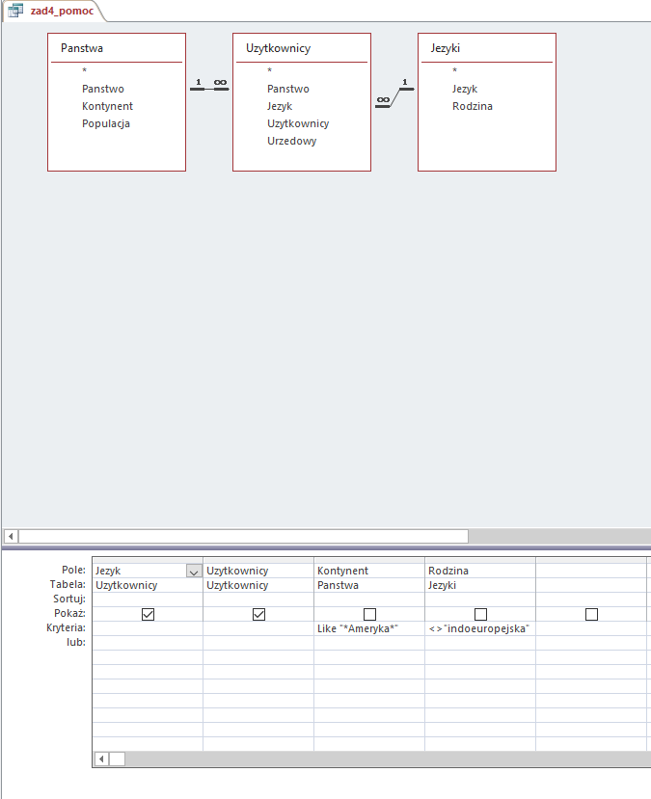
Task: Click the Like "*Ameryka*" criteria cell
Action: [x=369, y=628]
